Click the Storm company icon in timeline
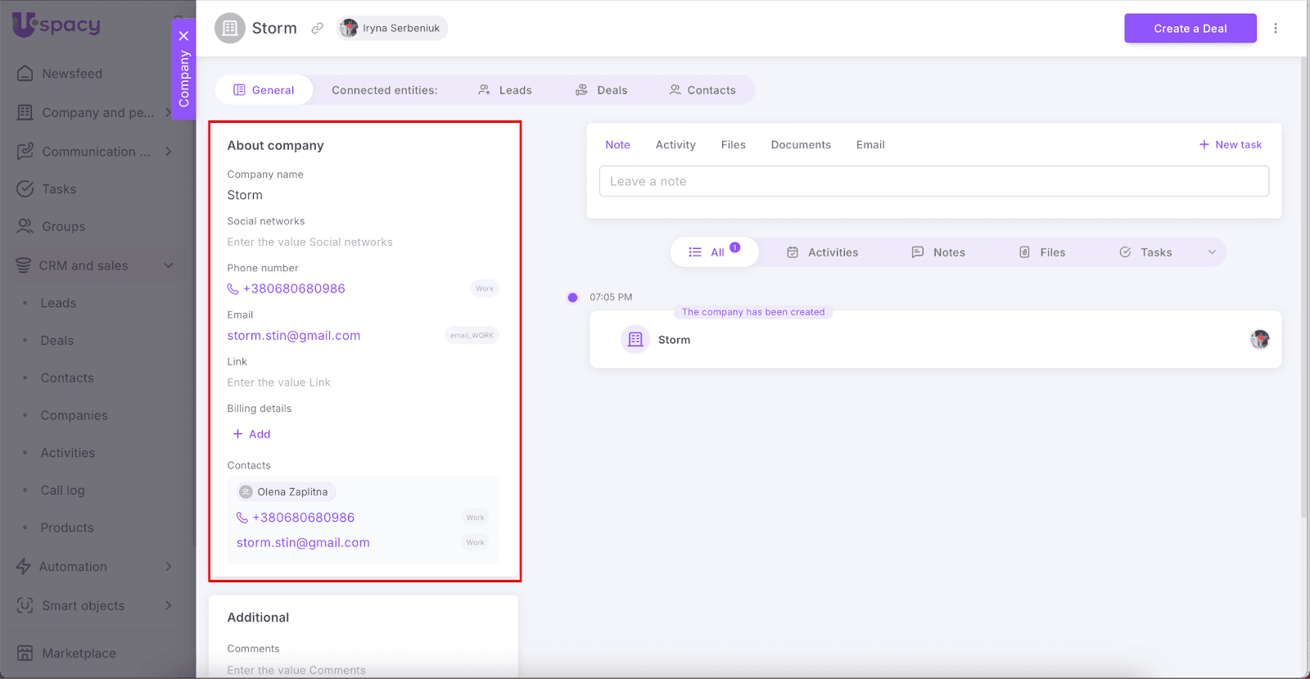The width and height of the screenshot is (1310, 679). point(635,339)
